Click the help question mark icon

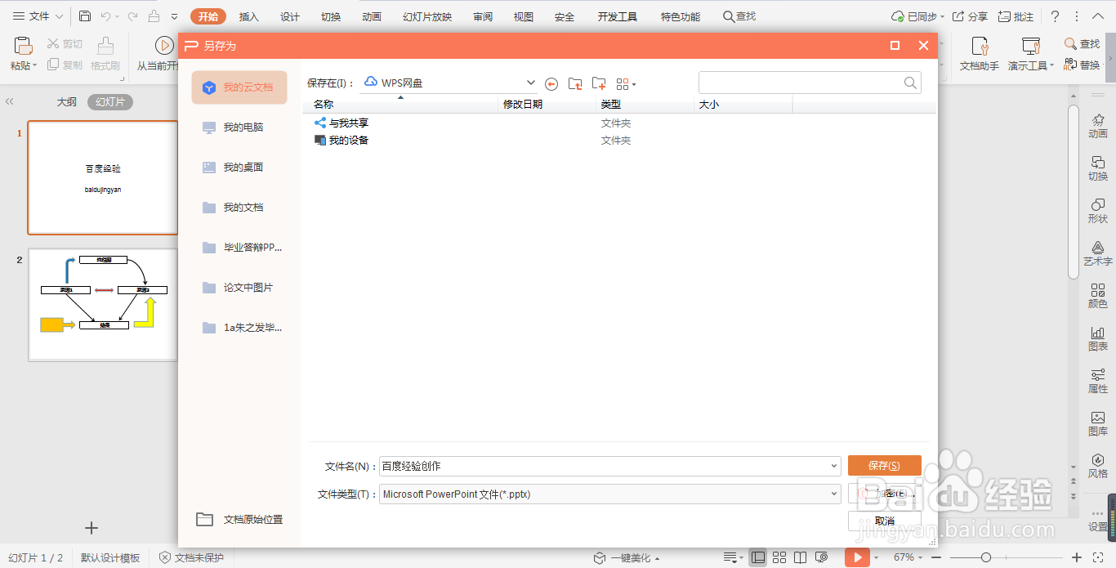pyautogui.click(x=1055, y=16)
